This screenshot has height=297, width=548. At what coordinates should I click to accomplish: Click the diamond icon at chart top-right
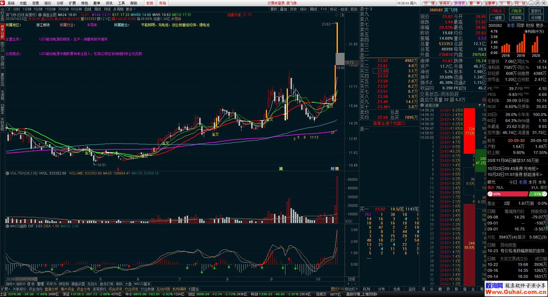click(x=337, y=15)
